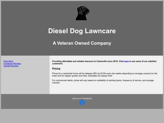Open the Facebook Reviews link
This screenshot has width=164, height=123.
coord(12,63)
